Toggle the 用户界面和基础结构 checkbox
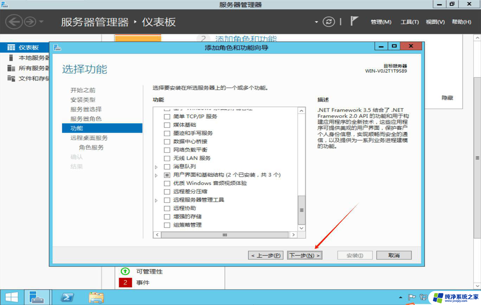 [167, 175]
